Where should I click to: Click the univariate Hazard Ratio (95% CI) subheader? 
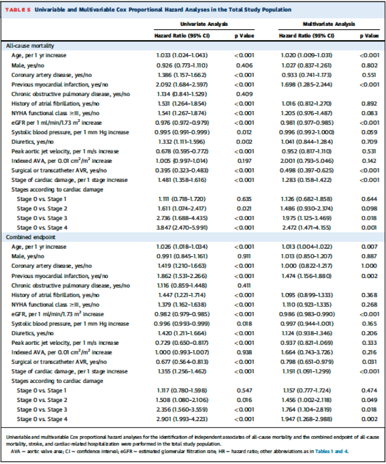click(182, 35)
